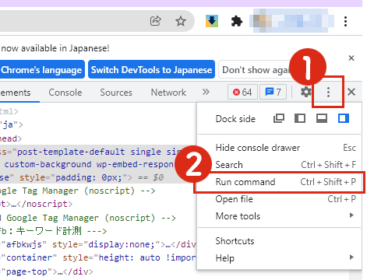The height and width of the screenshot is (280, 374).
Task: Select Open file menu item
Action: [280, 199]
